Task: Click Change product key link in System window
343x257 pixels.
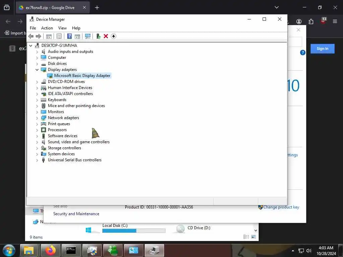Action: [x=281, y=207]
